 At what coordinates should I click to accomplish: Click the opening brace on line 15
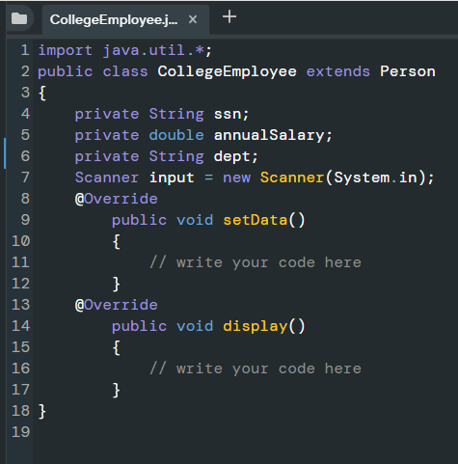(x=117, y=347)
